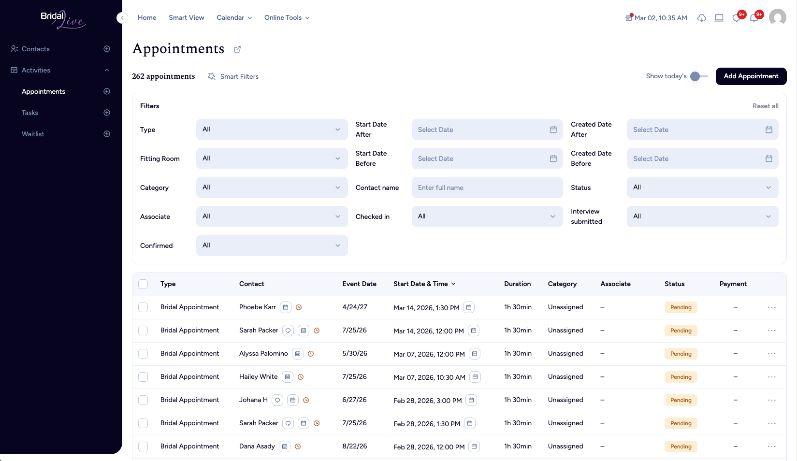Open the Smart Filters funnel icon
The image size is (797, 461).
tap(211, 76)
